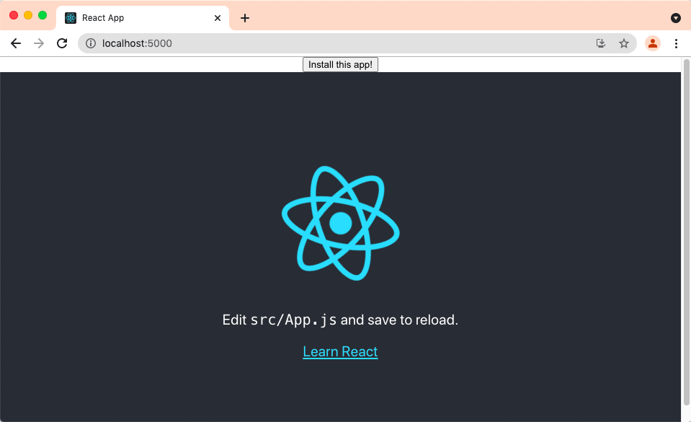This screenshot has height=422, width=691.
Task: Click the page vertical scrollbar
Action: tap(686, 232)
